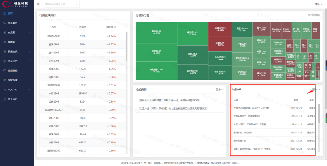Screen dimensions: 327x166
Task: Click the 豆油2205 heatmap tile
Action: 220,44
